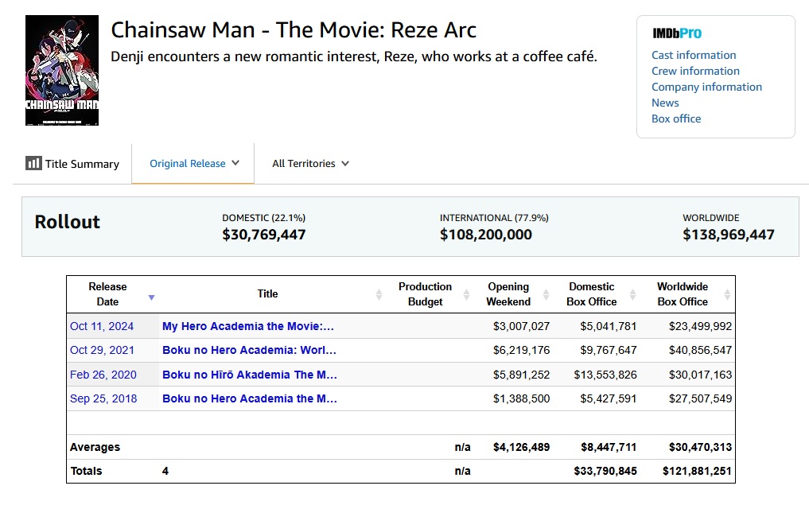Open Cast information link

click(694, 55)
